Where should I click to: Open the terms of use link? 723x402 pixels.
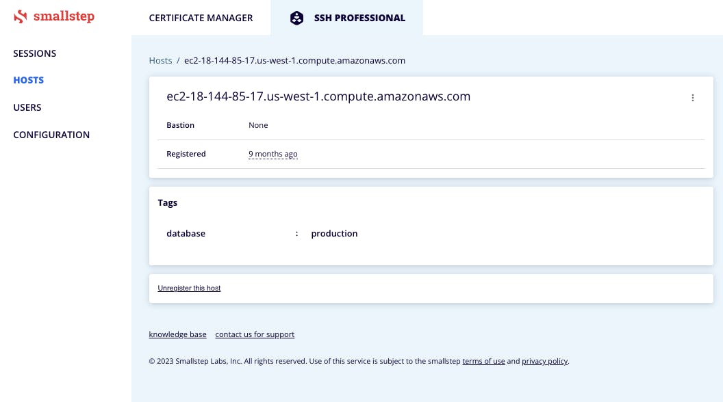(x=483, y=361)
